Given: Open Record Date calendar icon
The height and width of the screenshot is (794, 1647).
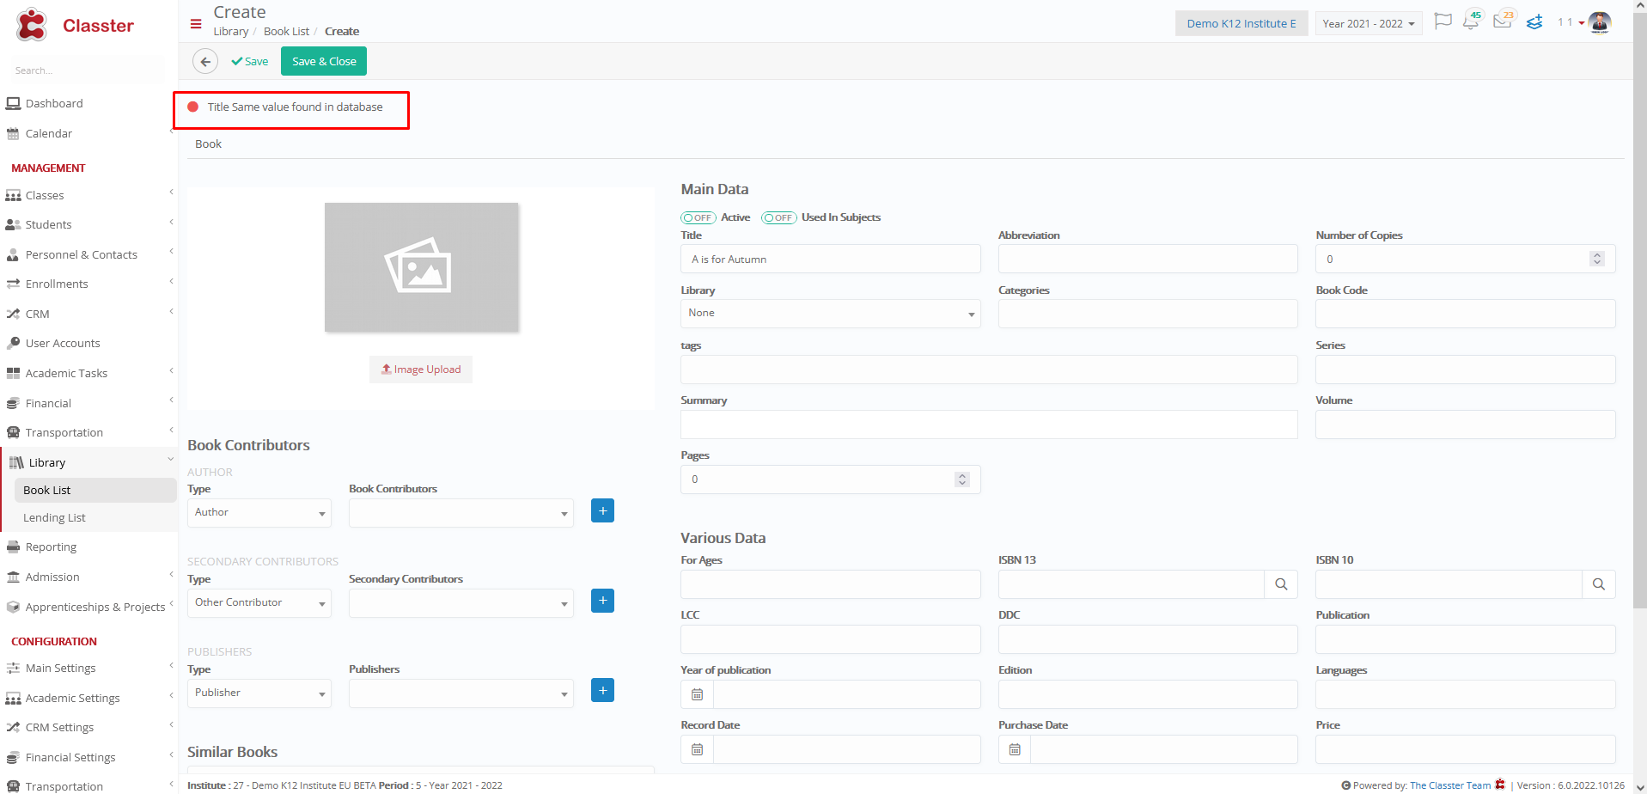Looking at the screenshot, I should point(698,749).
